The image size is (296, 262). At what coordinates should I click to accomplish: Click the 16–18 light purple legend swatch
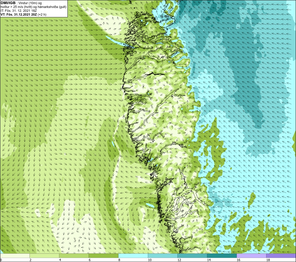point(251,256)
